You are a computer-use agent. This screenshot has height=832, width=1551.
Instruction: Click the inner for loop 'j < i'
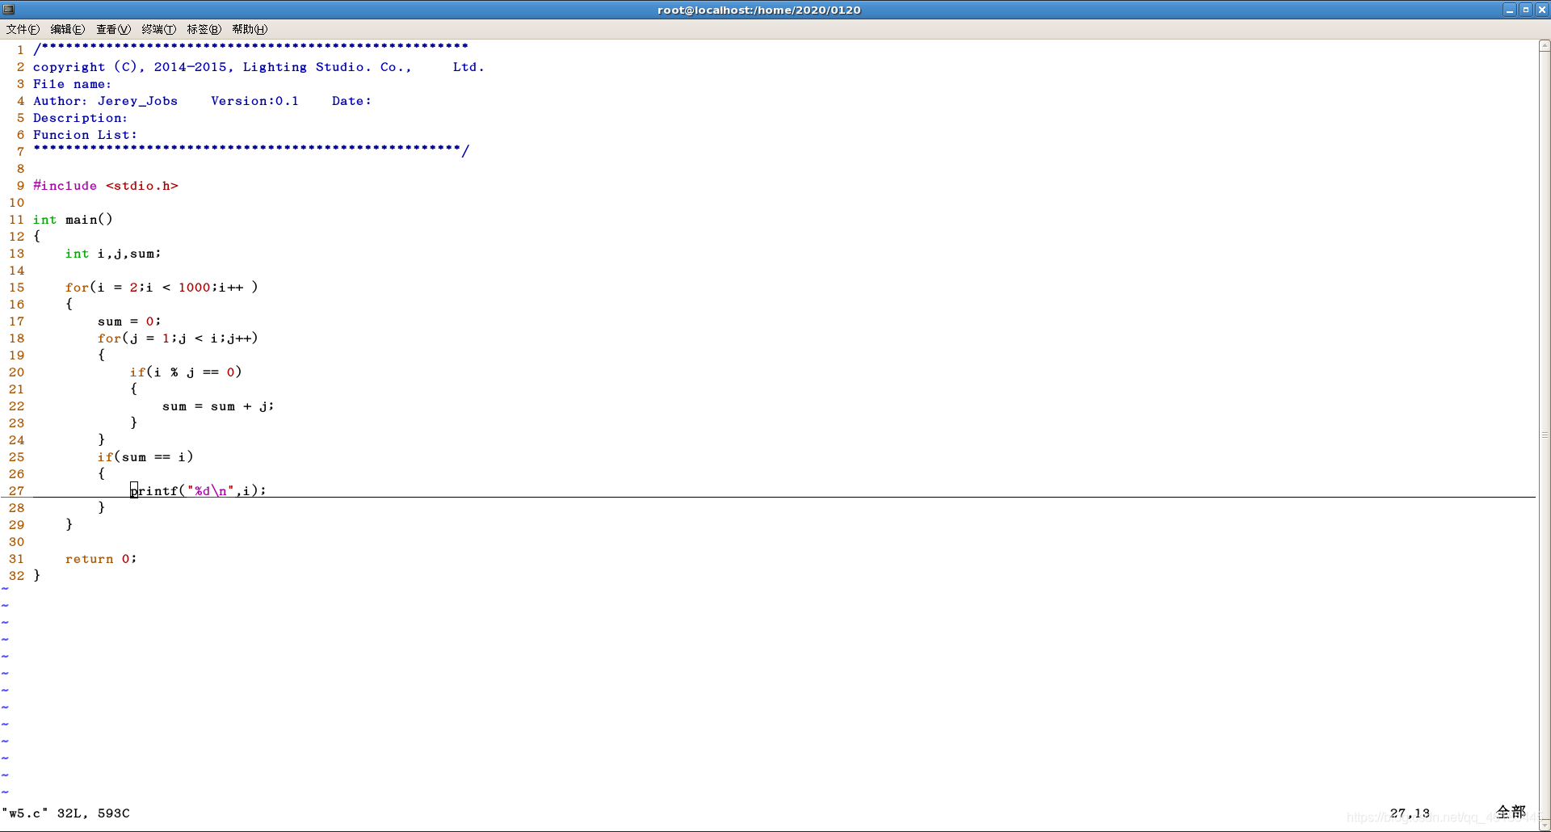pyautogui.click(x=178, y=338)
